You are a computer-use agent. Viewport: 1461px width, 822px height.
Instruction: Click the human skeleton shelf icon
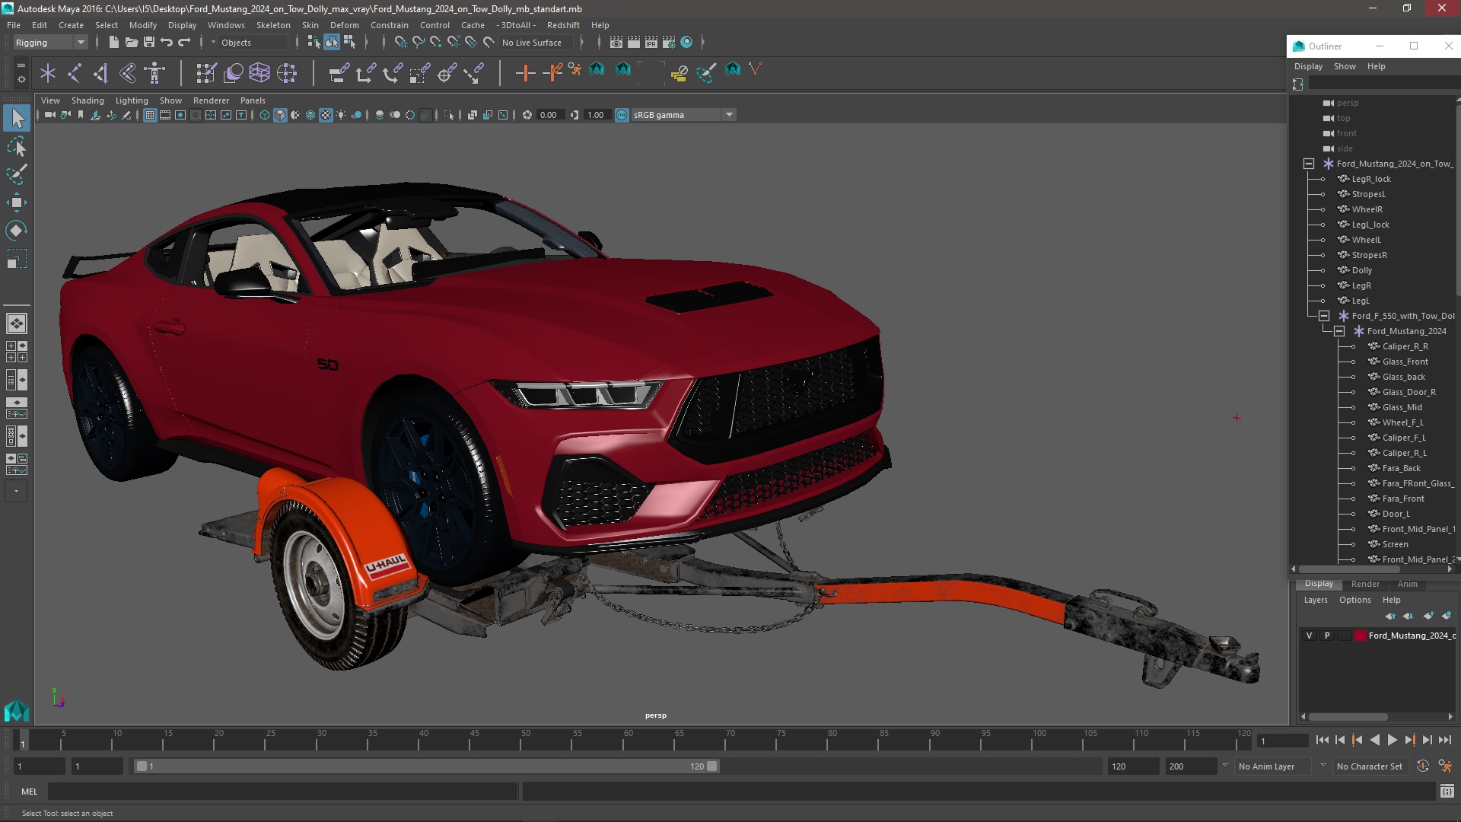click(x=154, y=73)
